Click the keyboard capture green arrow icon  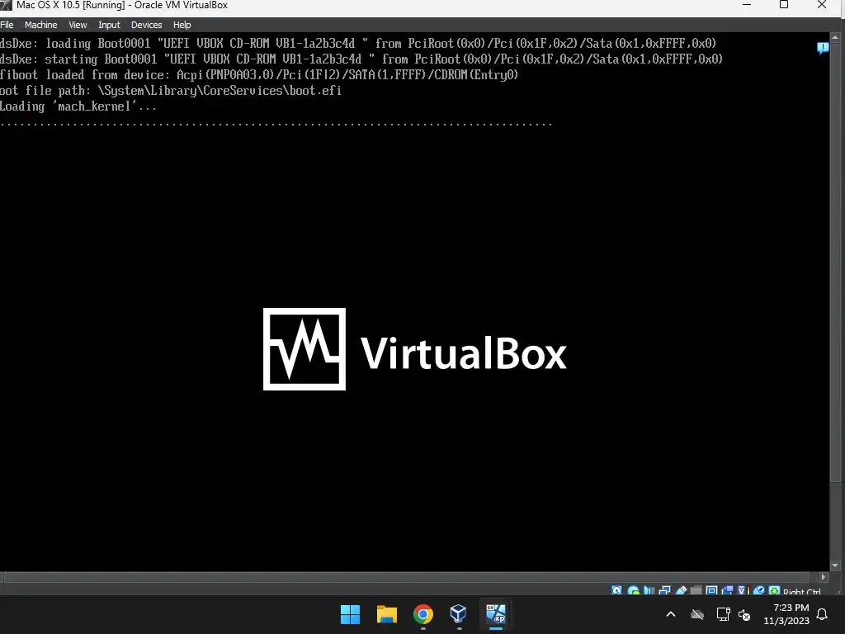[774, 590]
